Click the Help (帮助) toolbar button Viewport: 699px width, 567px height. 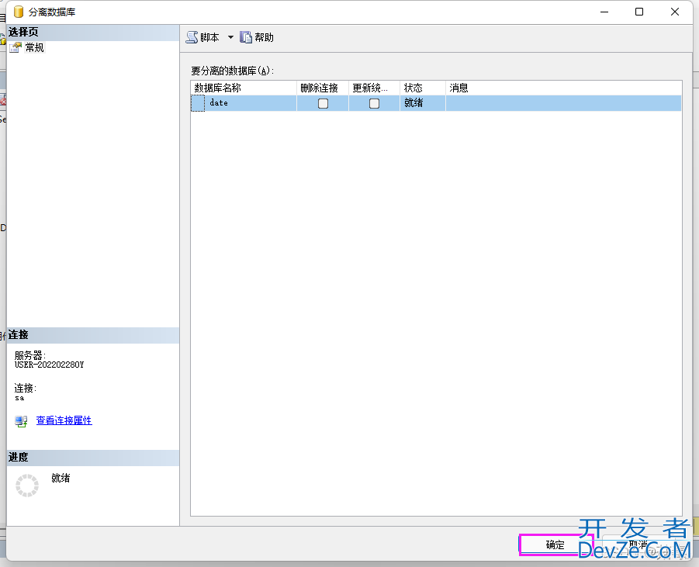[257, 37]
